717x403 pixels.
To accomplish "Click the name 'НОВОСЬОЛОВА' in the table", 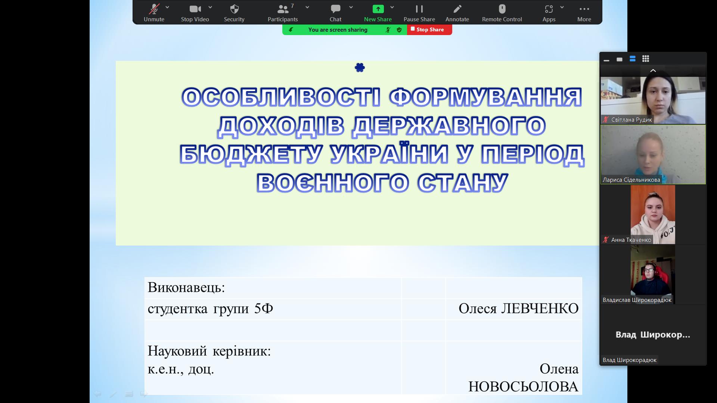I will (x=523, y=387).
